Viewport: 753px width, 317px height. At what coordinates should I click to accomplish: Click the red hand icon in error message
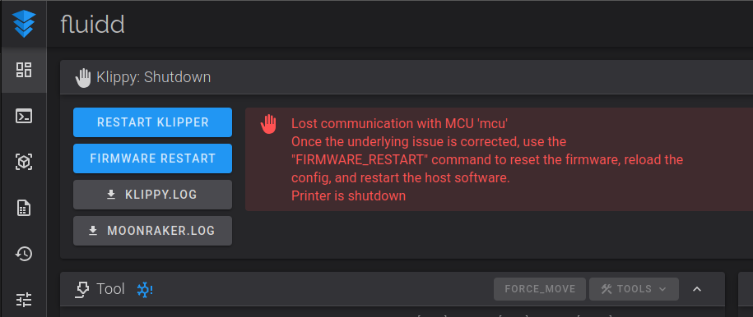click(268, 124)
